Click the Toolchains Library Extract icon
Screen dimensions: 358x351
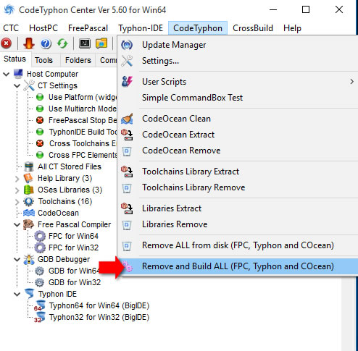tap(127, 172)
